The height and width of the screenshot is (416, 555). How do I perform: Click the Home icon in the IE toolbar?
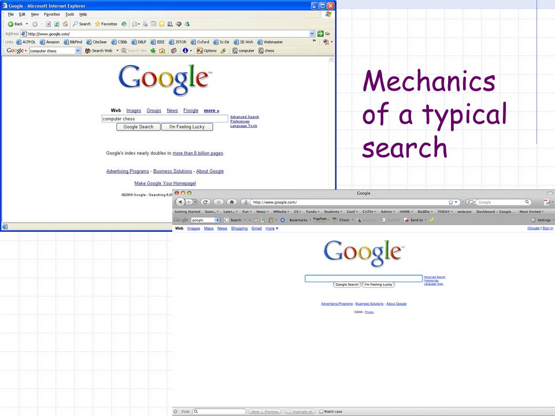(65, 24)
